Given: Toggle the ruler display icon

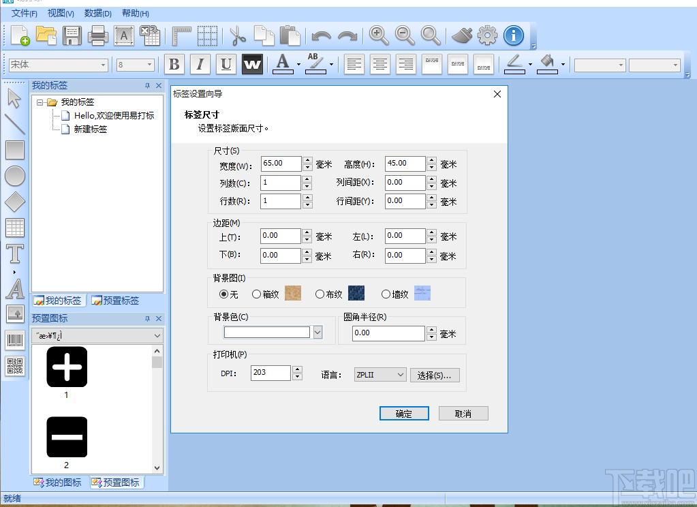Looking at the screenshot, I should pos(181,35).
